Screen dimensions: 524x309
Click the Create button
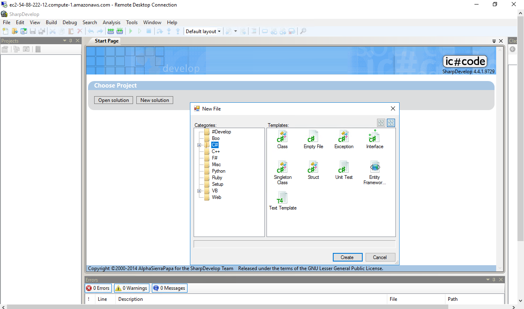(x=347, y=257)
